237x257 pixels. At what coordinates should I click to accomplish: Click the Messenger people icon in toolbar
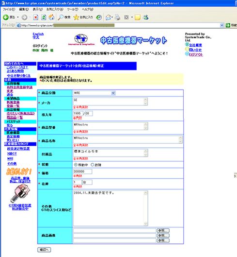pyautogui.click(x=145, y=17)
